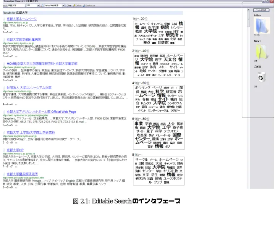Open the 財団法人 大学コンソーシアム京都 link
This screenshot has height=250, width=275.
29,88
